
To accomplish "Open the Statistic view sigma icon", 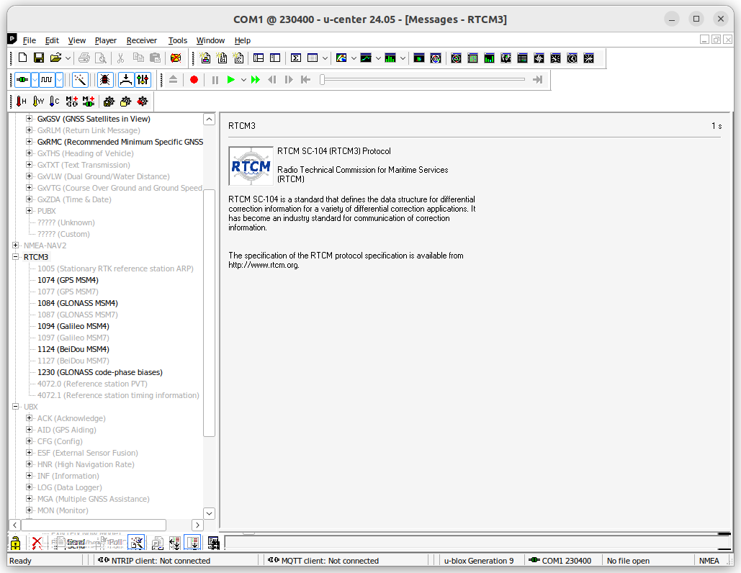I will (x=296, y=58).
